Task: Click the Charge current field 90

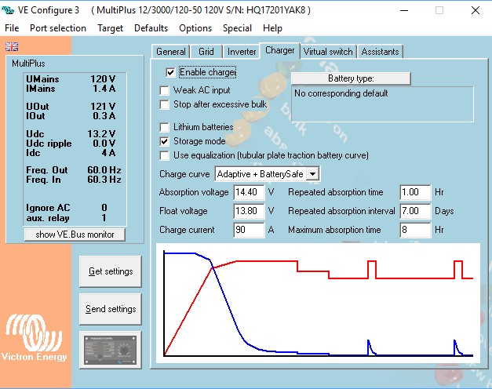Action: pyautogui.click(x=249, y=230)
